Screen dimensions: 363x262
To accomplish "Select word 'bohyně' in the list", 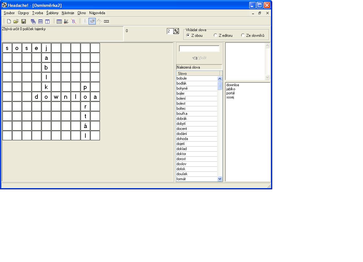I will coord(197,88).
